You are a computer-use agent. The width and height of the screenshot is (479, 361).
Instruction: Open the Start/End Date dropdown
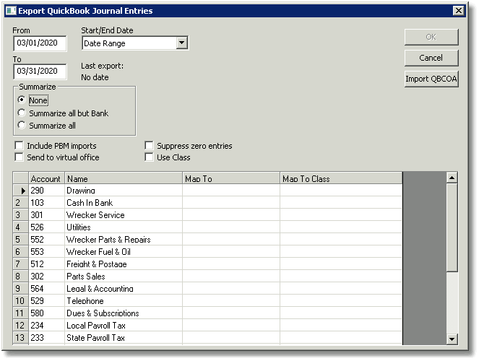point(182,43)
